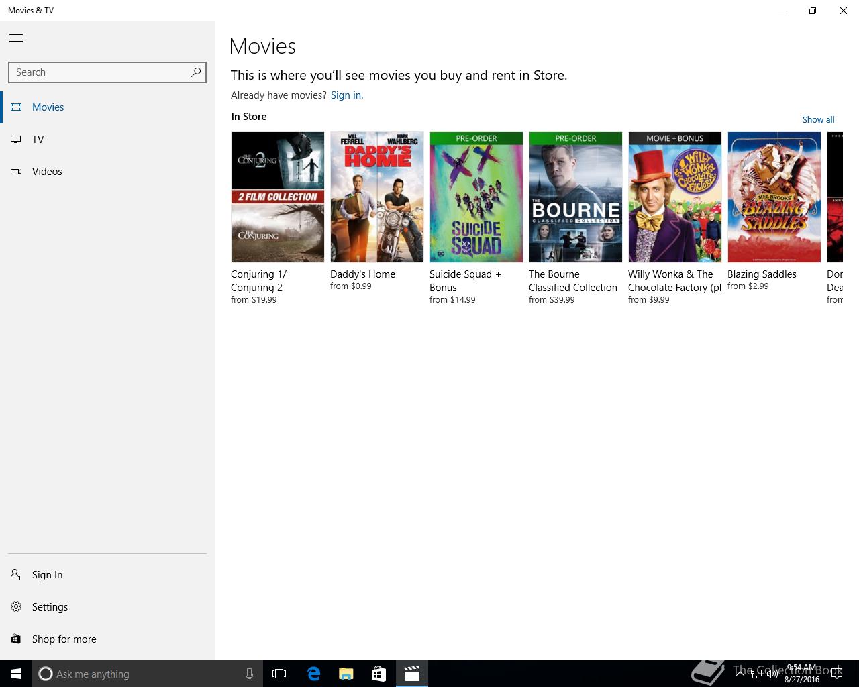This screenshot has width=859, height=687.
Task: Click the TV monitor icon in the sidebar
Action: point(16,140)
